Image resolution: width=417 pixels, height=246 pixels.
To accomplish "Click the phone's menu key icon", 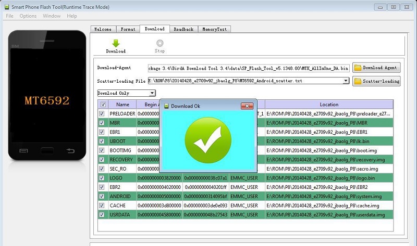I will 23,151.
